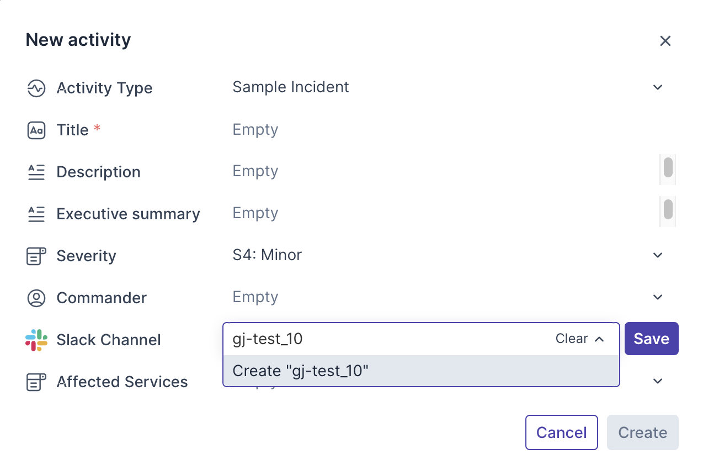703x475 pixels.
Task: Click the Slack logo icon
Action: click(x=36, y=340)
